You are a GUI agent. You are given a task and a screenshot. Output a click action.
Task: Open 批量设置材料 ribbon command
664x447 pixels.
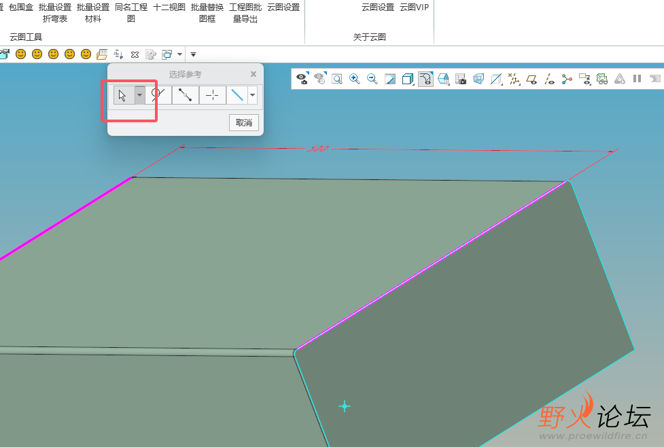point(93,13)
